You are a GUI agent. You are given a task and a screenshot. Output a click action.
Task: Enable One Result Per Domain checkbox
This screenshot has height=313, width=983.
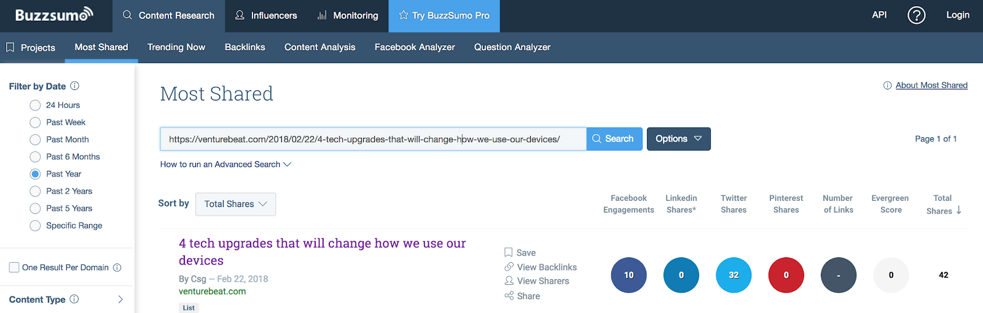(x=14, y=268)
